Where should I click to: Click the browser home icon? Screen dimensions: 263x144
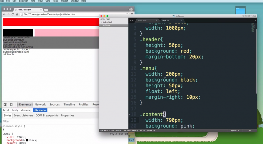click(17, 14)
